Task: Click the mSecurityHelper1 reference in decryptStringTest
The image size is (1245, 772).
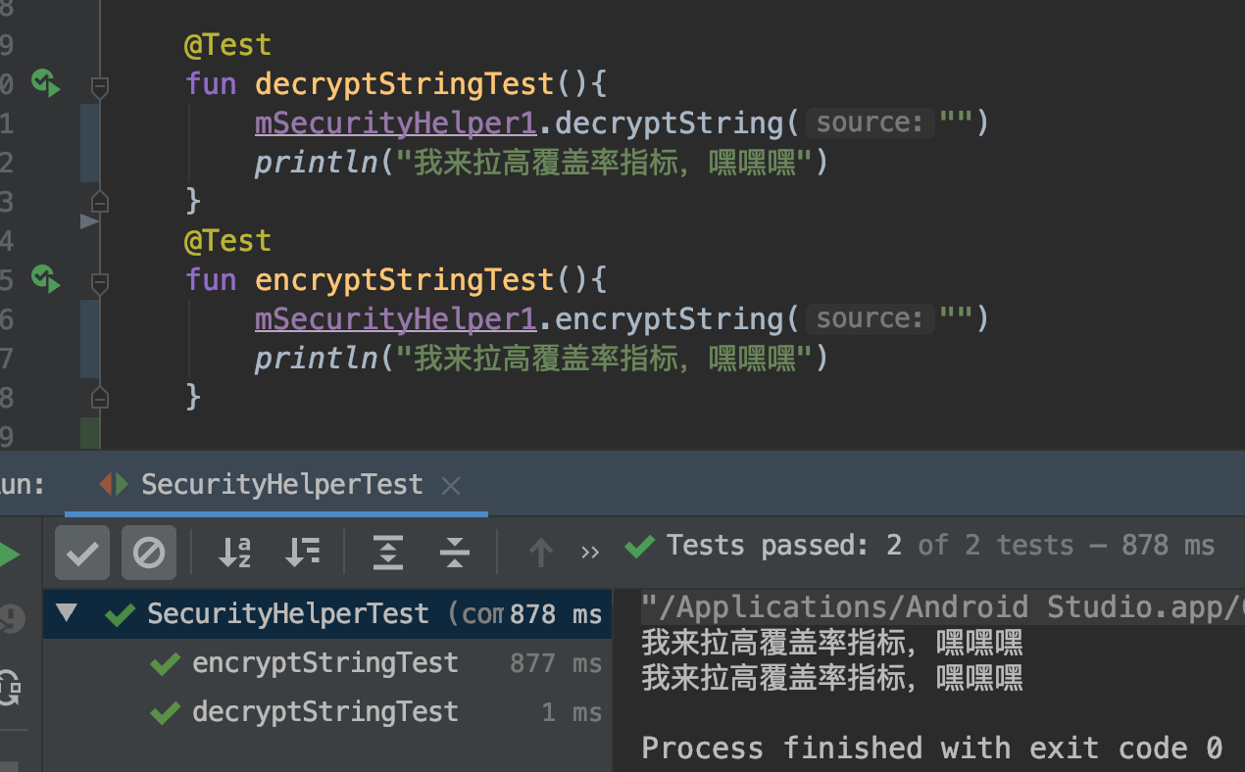Action: click(395, 123)
